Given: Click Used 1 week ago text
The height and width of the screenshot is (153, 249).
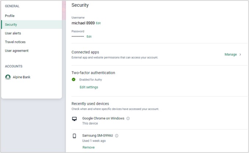Looking at the screenshot, I should pos(94,141).
